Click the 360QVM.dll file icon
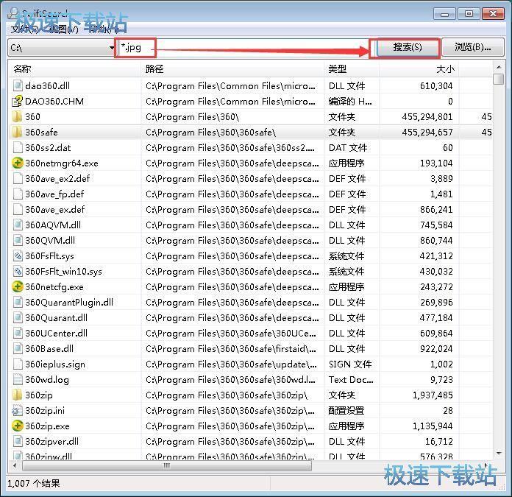The image size is (512, 497). (18, 241)
